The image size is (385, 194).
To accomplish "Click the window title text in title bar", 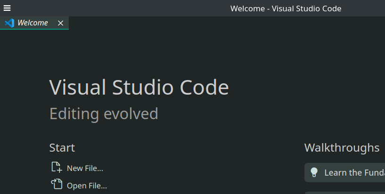I will pos(286,8).
